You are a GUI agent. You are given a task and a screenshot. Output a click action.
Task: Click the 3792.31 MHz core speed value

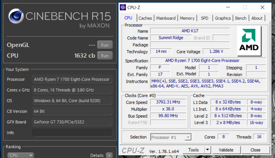click(x=168, y=102)
